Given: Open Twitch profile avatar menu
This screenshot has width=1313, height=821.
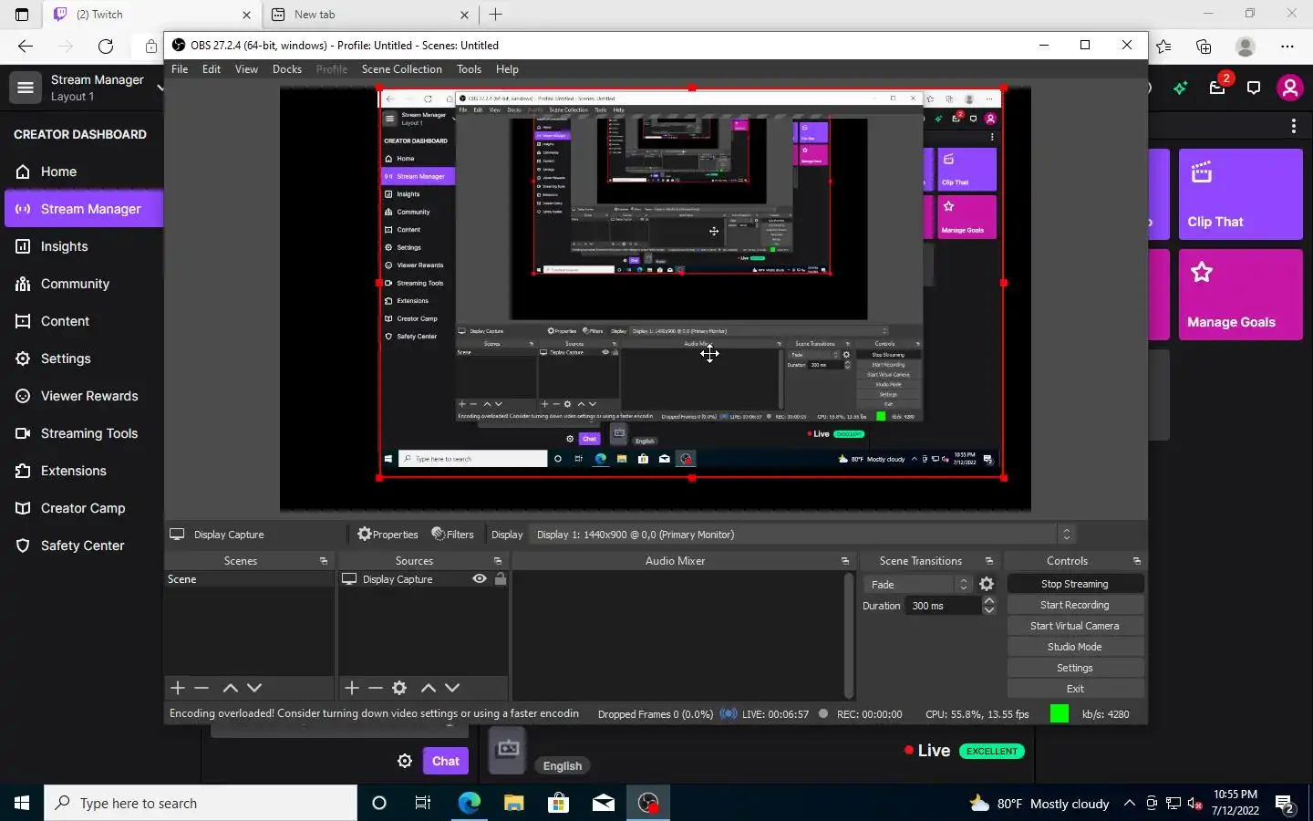Looking at the screenshot, I should pos(1289,88).
